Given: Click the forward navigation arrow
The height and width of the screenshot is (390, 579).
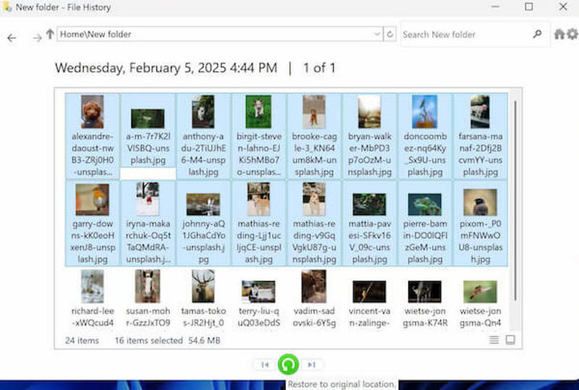Looking at the screenshot, I should pyautogui.click(x=37, y=38).
